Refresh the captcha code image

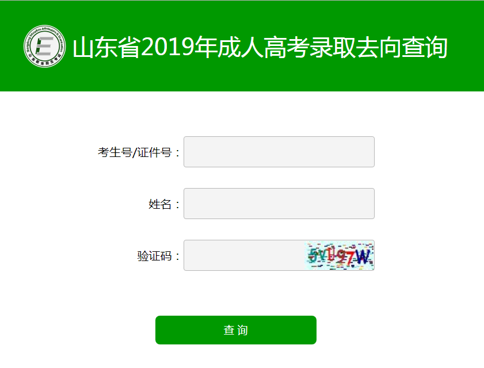coord(340,255)
